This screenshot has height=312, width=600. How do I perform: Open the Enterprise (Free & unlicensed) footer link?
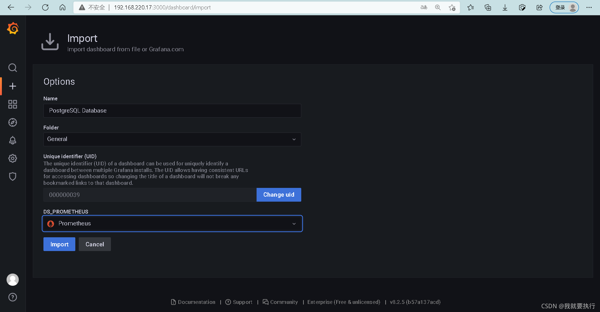[x=344, y=302]
